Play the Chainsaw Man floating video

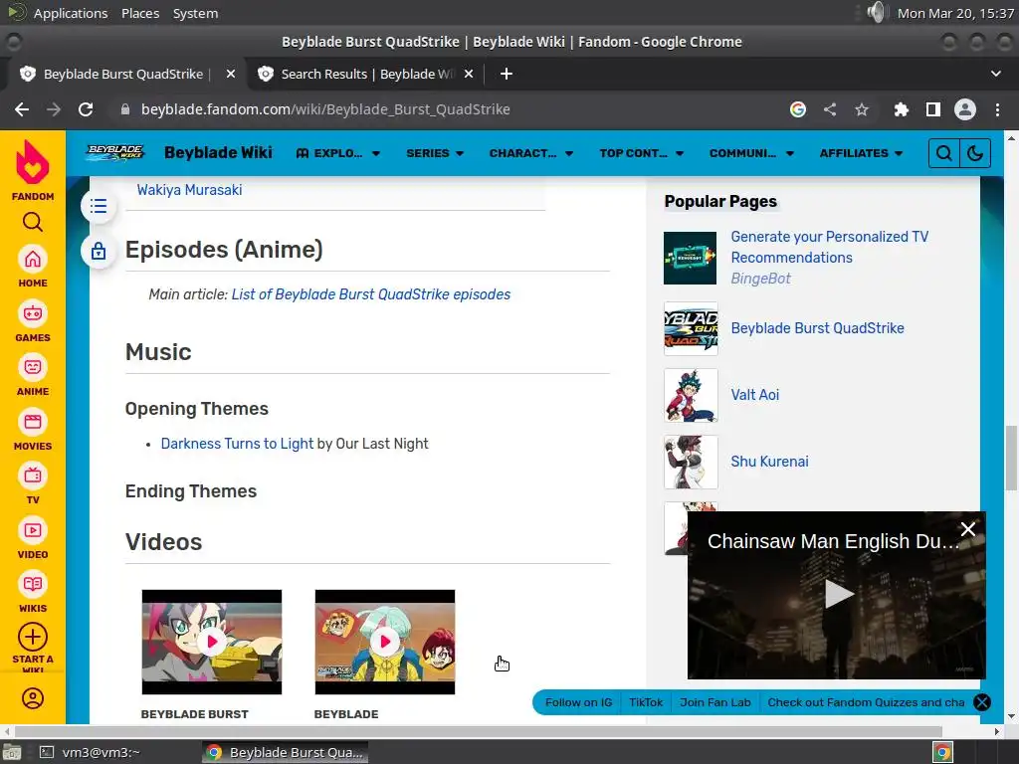pos(838,594)
